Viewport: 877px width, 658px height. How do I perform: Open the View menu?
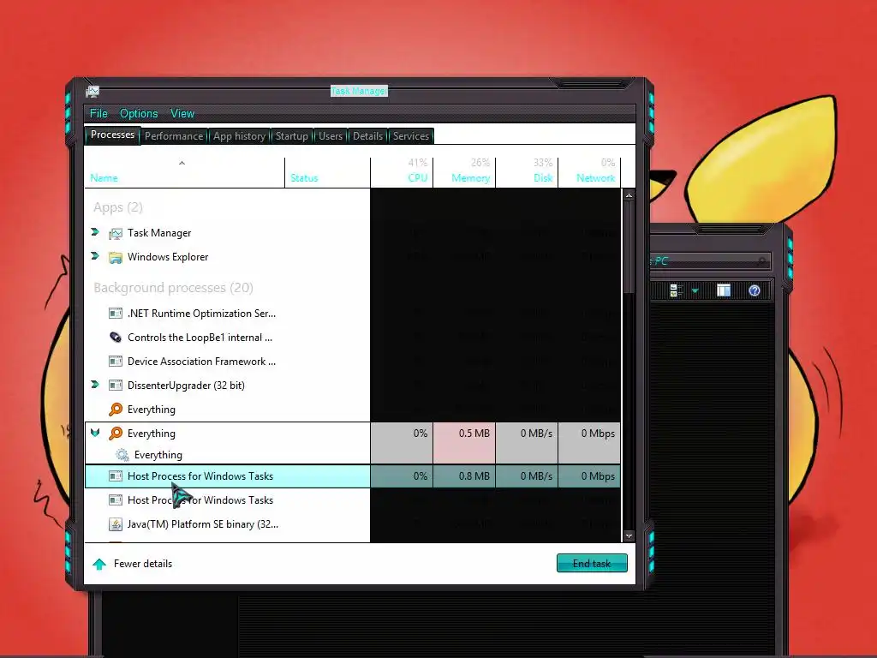(x=182, y=114)
